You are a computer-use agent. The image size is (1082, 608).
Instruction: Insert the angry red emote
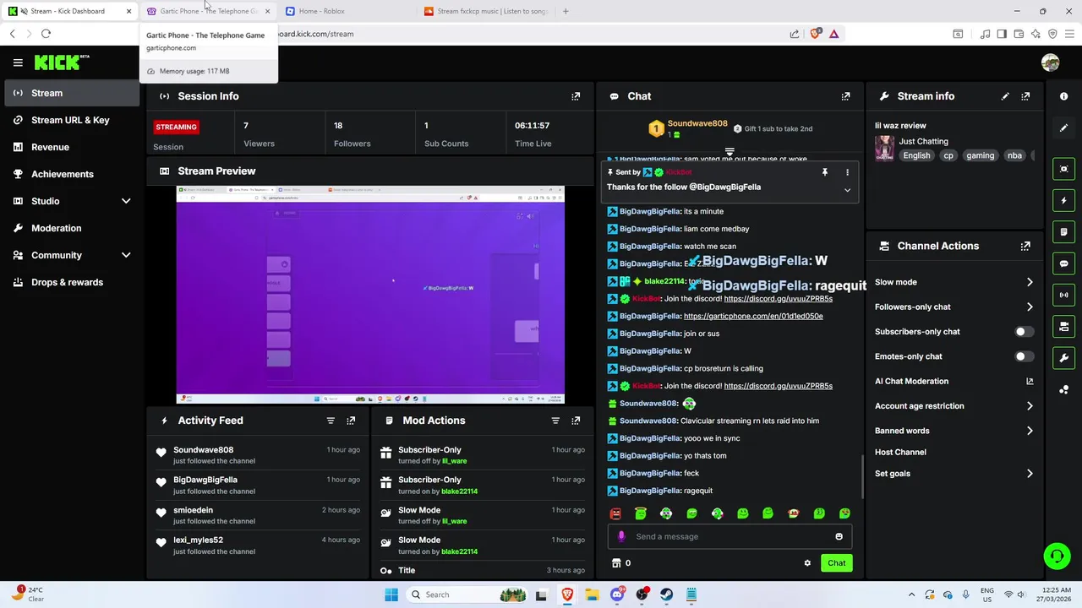tap(615, 513)
